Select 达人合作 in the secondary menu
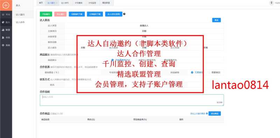 [23, 22]
